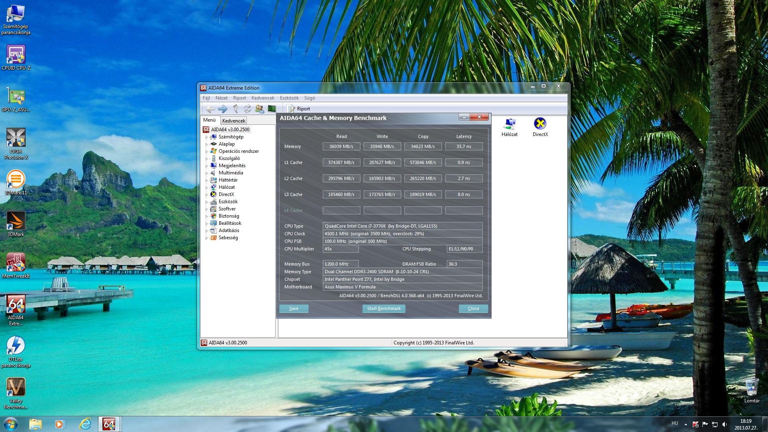Open Internet Explorer from the taskbar
Image resolution: width=768 pixels, height=432 pixels.
85,424
